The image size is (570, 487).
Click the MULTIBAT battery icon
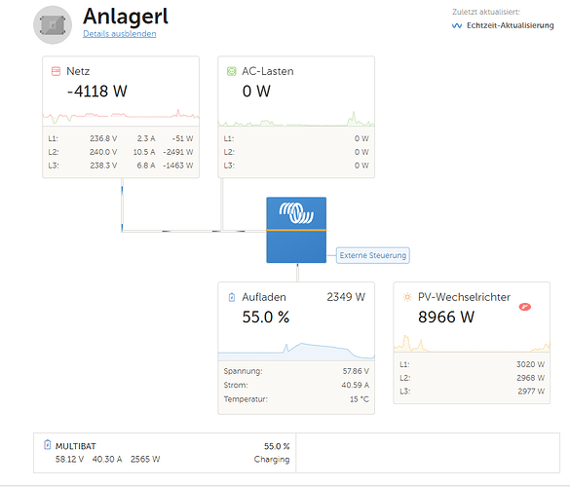pos(48,445)
